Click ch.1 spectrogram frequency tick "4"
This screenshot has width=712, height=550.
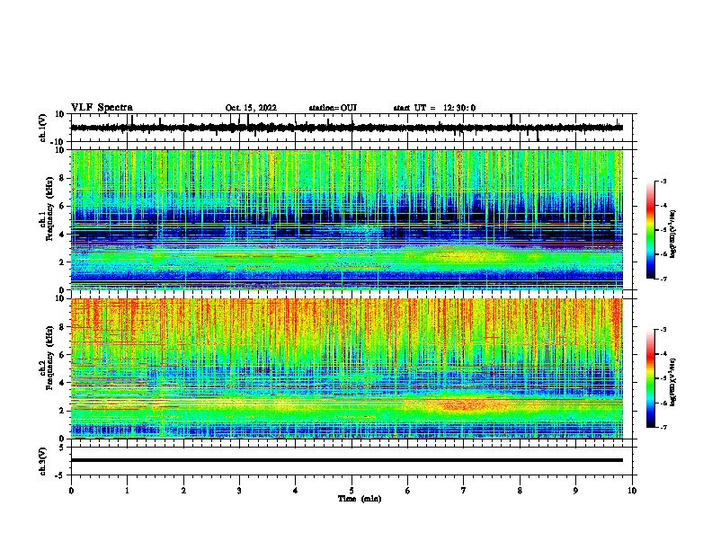[x=62, y=235]
